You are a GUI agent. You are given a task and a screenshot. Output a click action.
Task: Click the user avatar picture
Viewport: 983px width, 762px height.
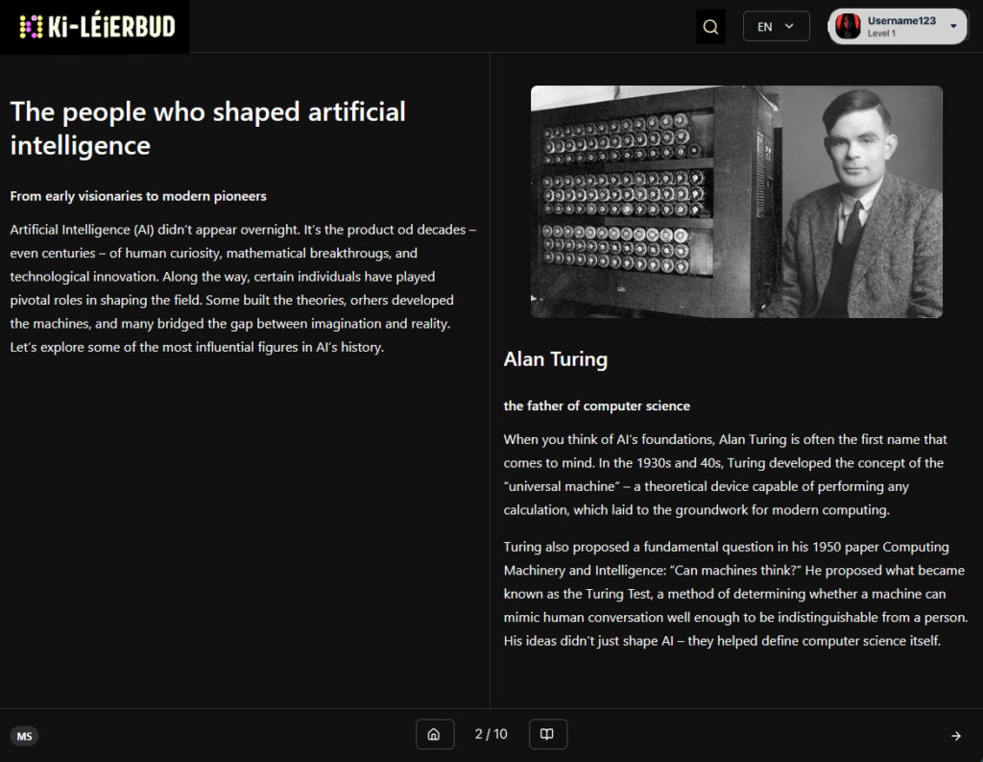[848, 27]
